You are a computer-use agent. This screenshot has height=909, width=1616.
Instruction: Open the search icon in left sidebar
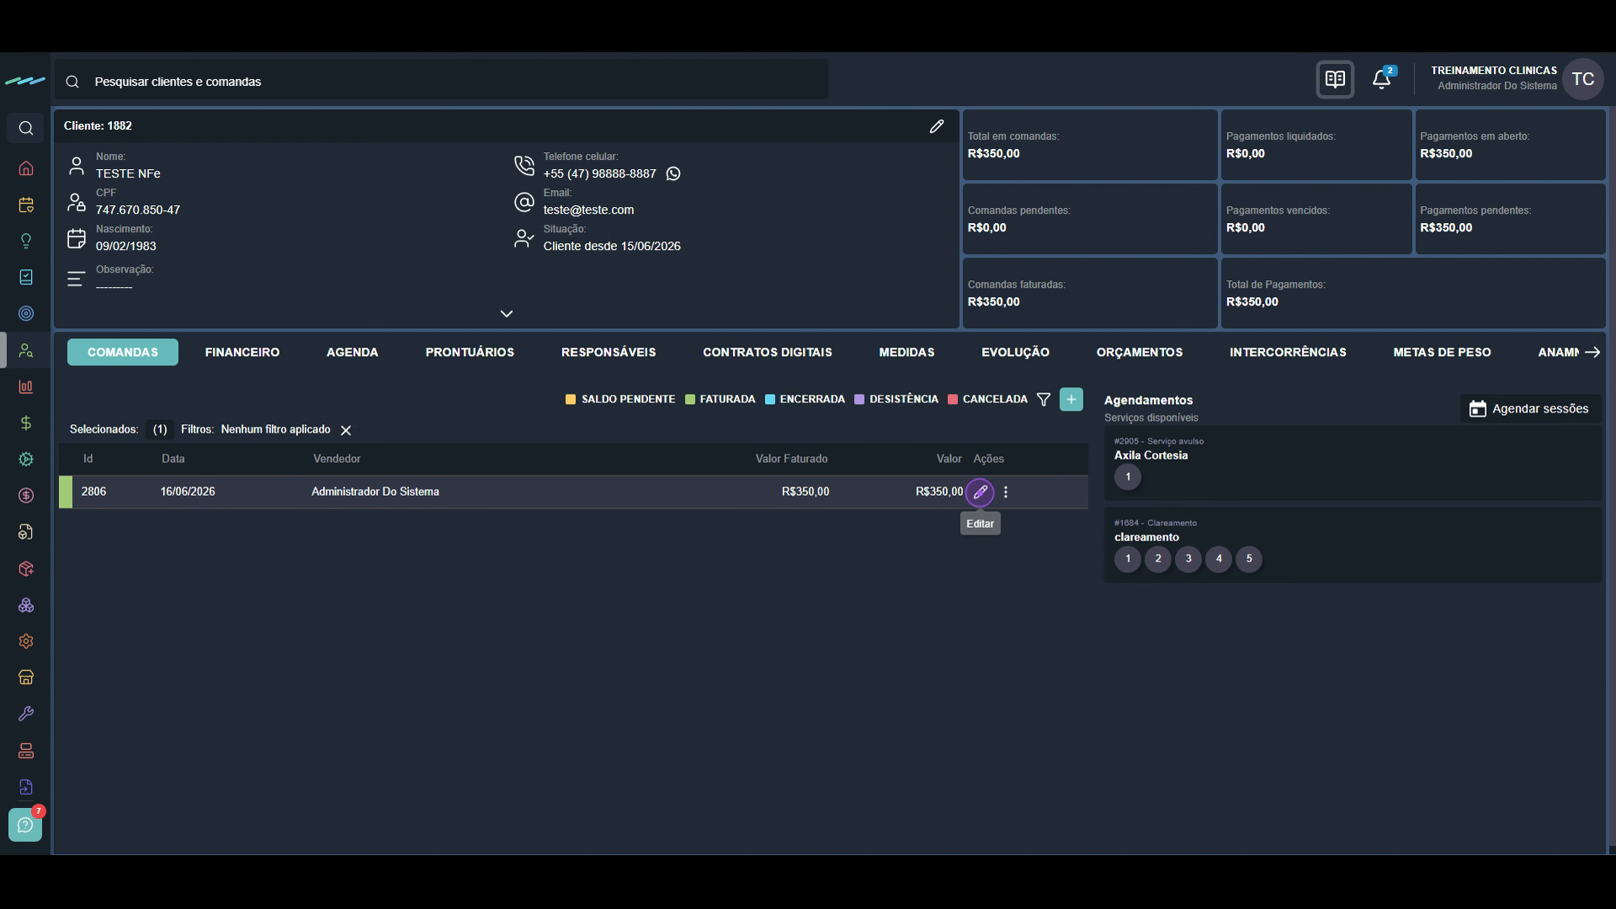click(x=26, y=128)
